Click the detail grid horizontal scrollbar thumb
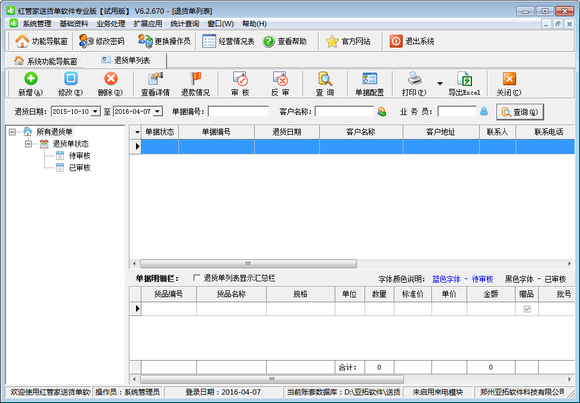The width and height of the screenshot is (580, 403). [x=272, y=379]
